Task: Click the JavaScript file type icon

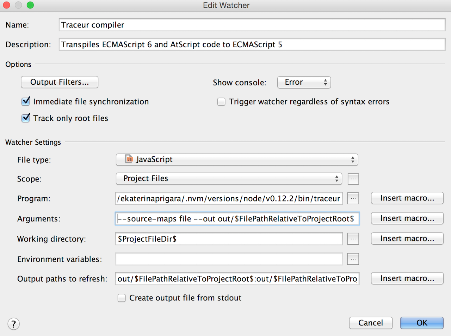Action: (x=129, y=160)
